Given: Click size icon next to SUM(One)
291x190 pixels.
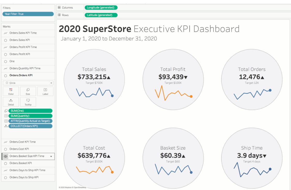Looking at the screenshot, I should (x=6, y=111).
